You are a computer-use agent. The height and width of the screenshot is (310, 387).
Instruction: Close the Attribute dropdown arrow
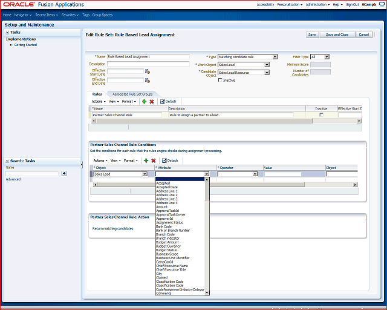[x=207, y=174]
